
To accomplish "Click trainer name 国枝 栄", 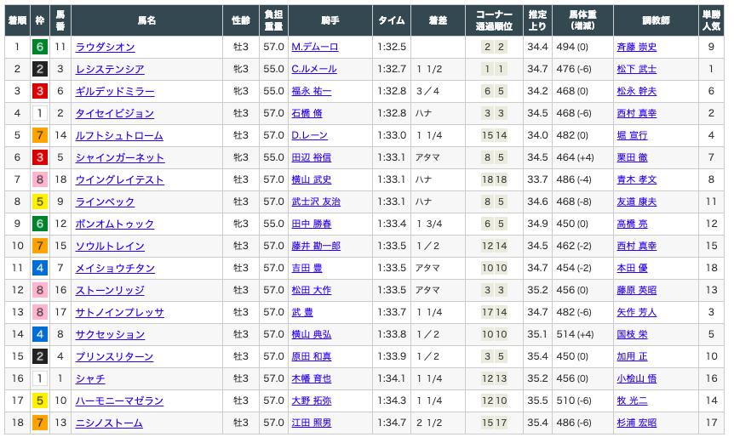I will click(x=632, y=334).
